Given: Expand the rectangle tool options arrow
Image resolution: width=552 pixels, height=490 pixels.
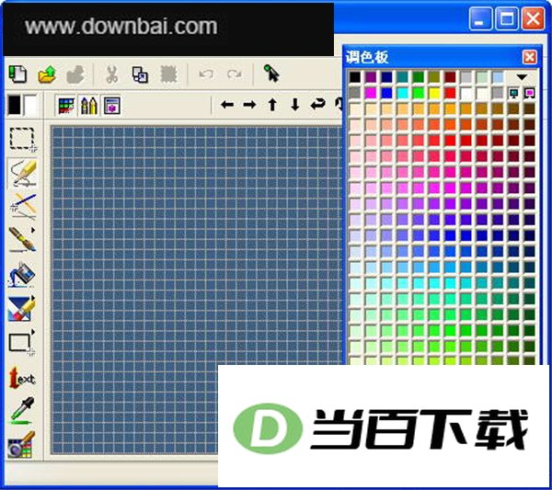Looking at the screenshot, I should [x=33, y=332].
